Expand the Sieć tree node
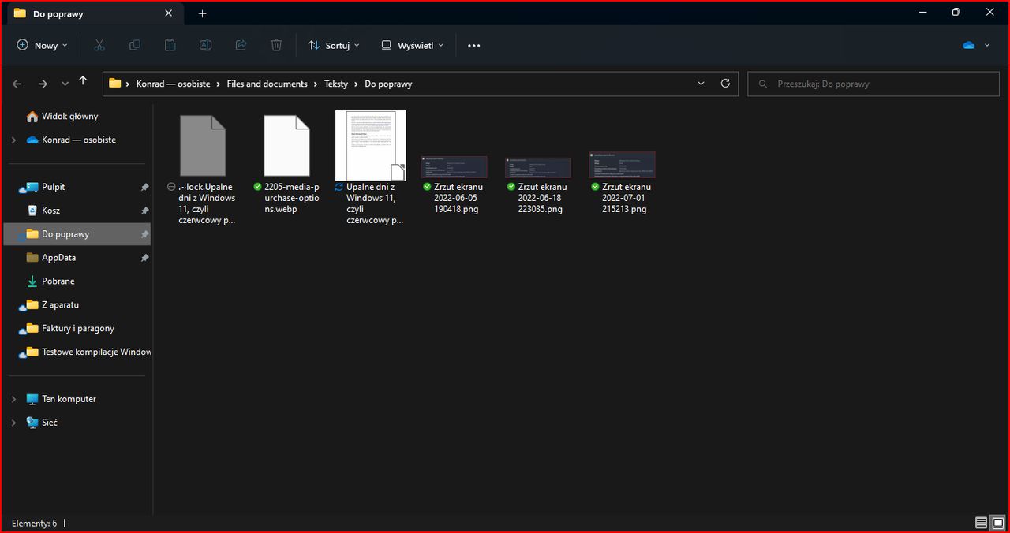Image resolution: width=1010 pixels, height=533 pixels. pos(13,423)
